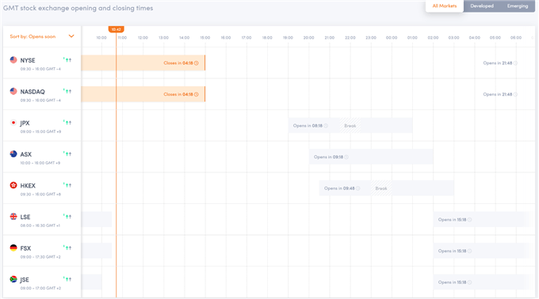Click the LSE Opens in 15:18 label
539x299 pixels.
click(452, 220)
